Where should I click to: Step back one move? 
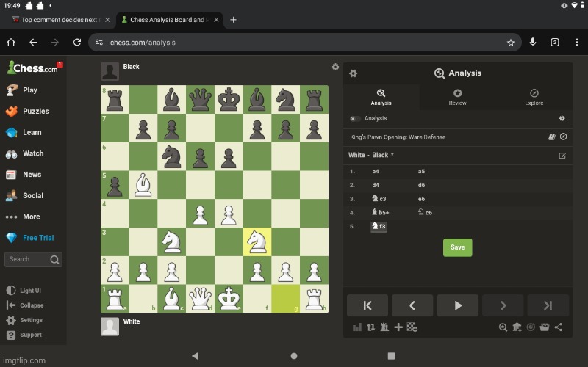coord(412,305)
